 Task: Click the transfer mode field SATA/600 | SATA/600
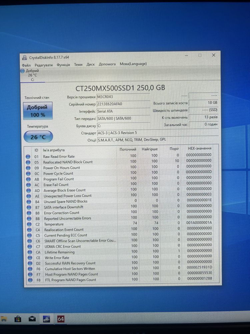click(124, 118)
